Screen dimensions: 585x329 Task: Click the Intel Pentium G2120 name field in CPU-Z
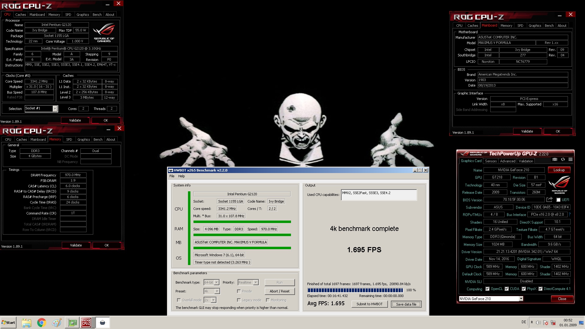click(56, 25)
